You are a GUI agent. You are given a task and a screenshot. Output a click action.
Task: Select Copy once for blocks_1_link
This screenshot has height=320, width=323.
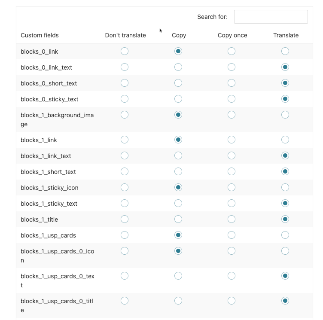click(232, 140)
